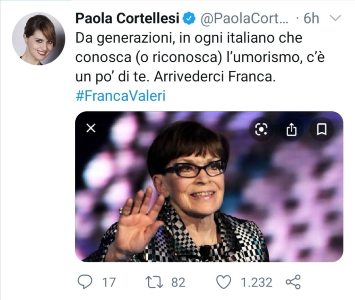The height and width of the screenshot is (300, 355).
Task: Open the #FrancaValeri hashtag
Action: pos(120,96)
